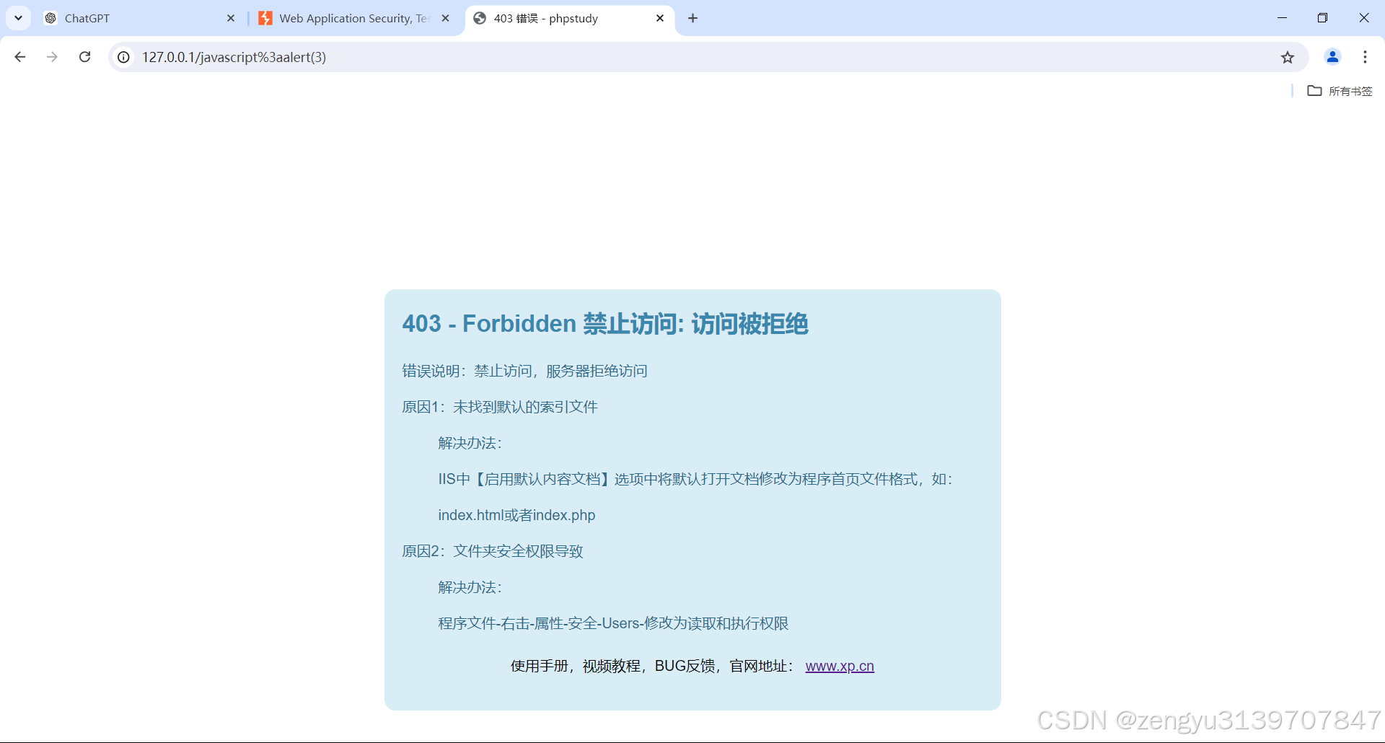
Task: Click the Web Application Security tab favicon
Action: pos(265,18)
